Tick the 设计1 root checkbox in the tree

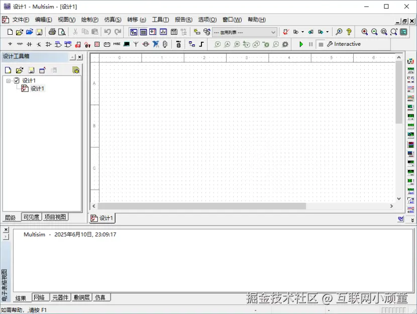[17, 80]
